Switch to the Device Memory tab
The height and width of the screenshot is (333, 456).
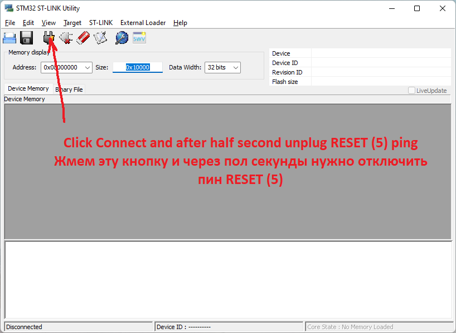click(x=28, y=88)
